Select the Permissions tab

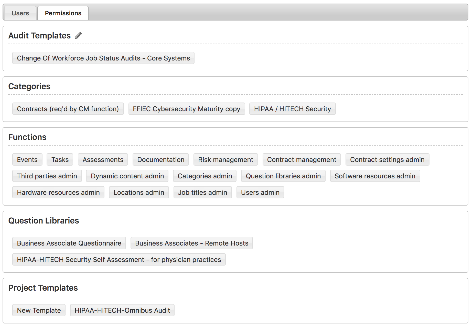click(63, 13)
